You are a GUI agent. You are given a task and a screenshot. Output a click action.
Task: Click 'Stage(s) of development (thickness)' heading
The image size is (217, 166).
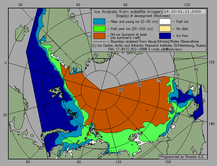pyautogui.click(x=143, y=16)
